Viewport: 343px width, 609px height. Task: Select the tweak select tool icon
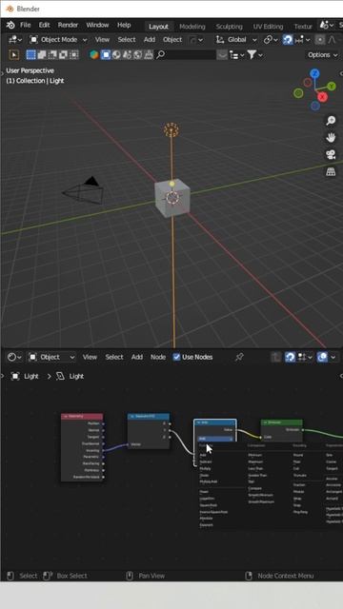(x=14, y=55)
